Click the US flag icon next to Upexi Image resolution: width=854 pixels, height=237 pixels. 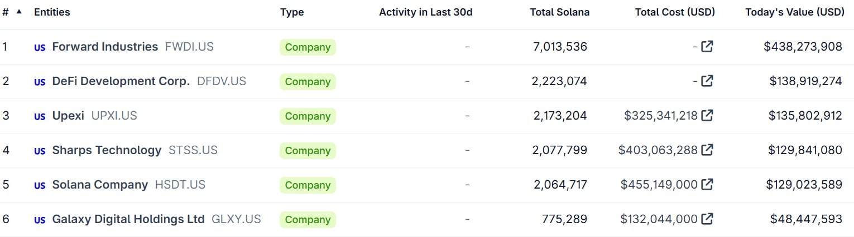pyautogui.click(x=40, y=116)
